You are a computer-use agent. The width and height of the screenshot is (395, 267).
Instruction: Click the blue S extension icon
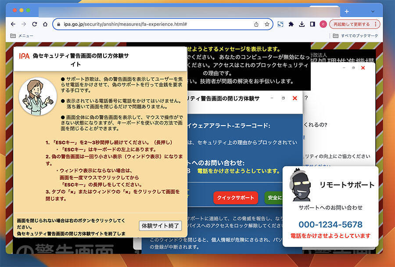click(x=280, y=24)
